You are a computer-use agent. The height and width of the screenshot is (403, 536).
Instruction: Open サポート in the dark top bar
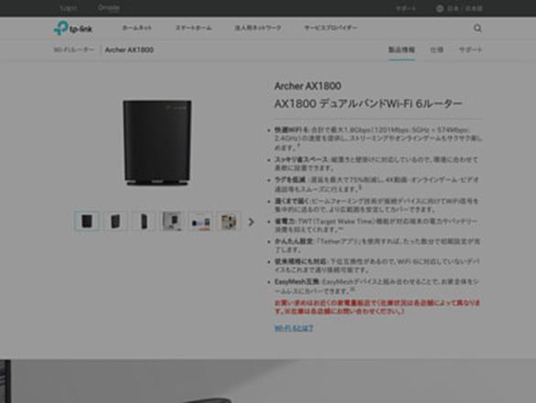coord(406,8)
